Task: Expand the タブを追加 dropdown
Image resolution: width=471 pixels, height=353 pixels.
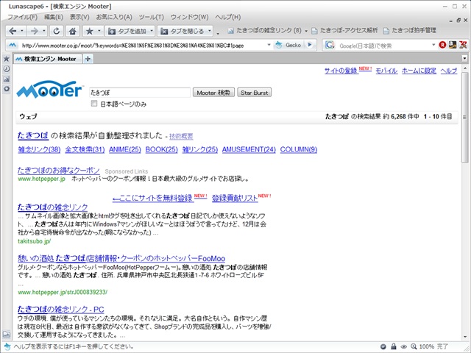Action: pos(152,32)
